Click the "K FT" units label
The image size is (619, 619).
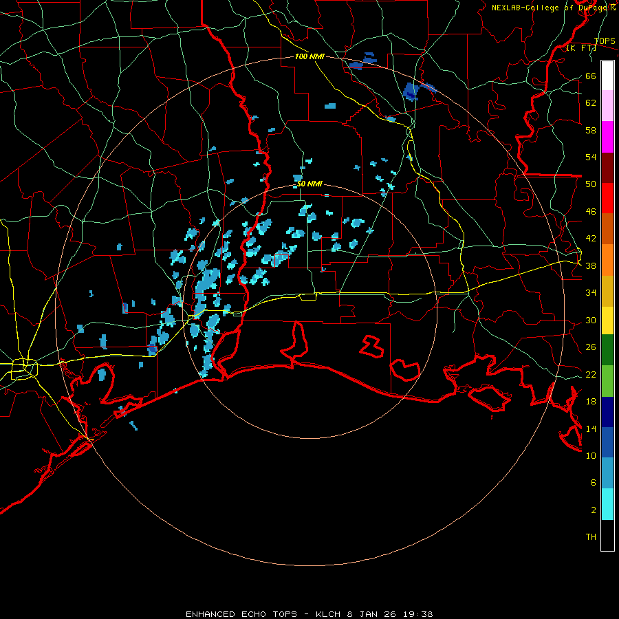coord(581,48)
